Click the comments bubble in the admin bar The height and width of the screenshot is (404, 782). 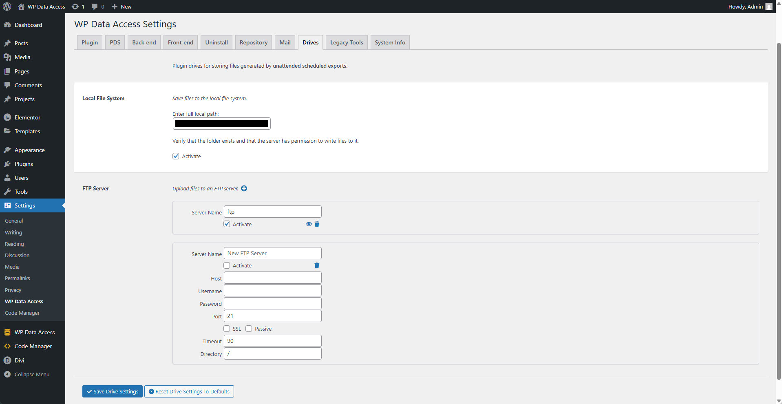point(95,7)
